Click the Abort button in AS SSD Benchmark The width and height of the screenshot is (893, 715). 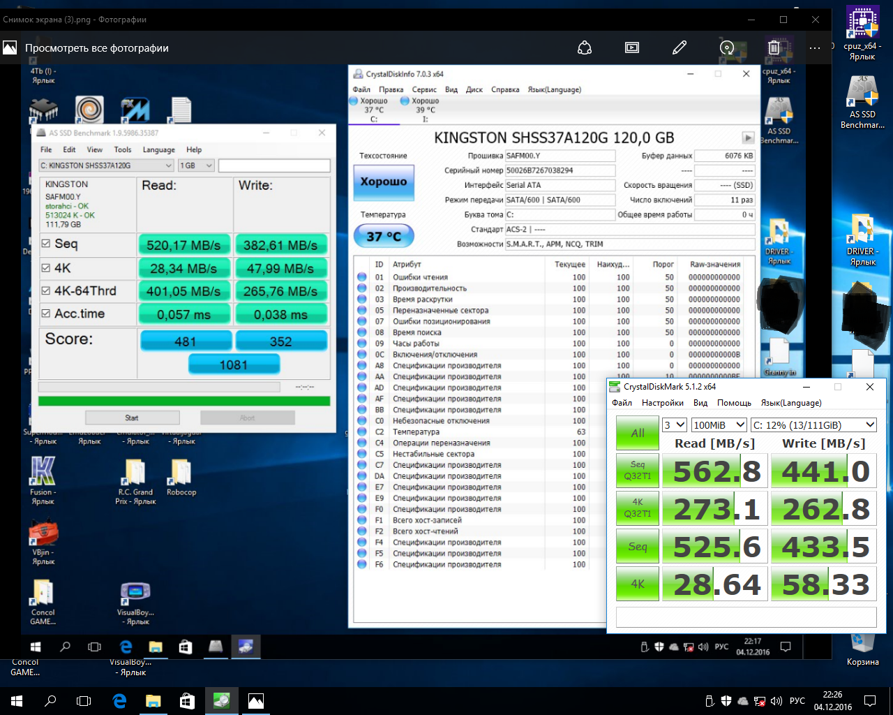click(x=248, y=418)
